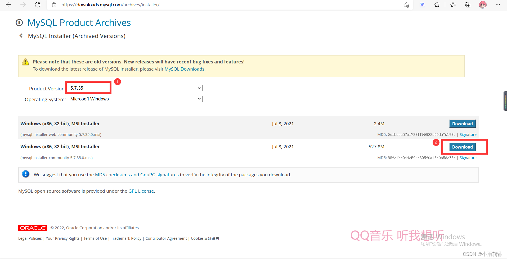Click the address bar URL

point(110,5)
